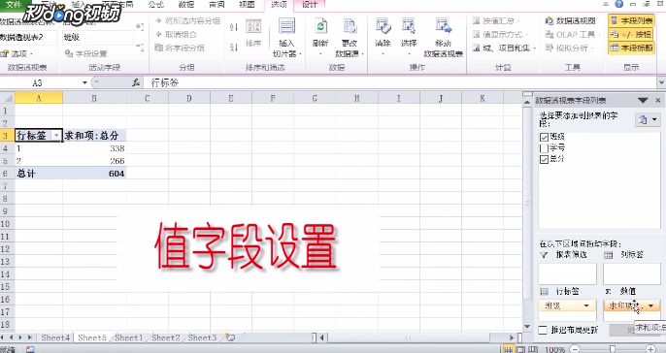Click column header D
This screenshot has width=666, height=353.
click(188, 99)
